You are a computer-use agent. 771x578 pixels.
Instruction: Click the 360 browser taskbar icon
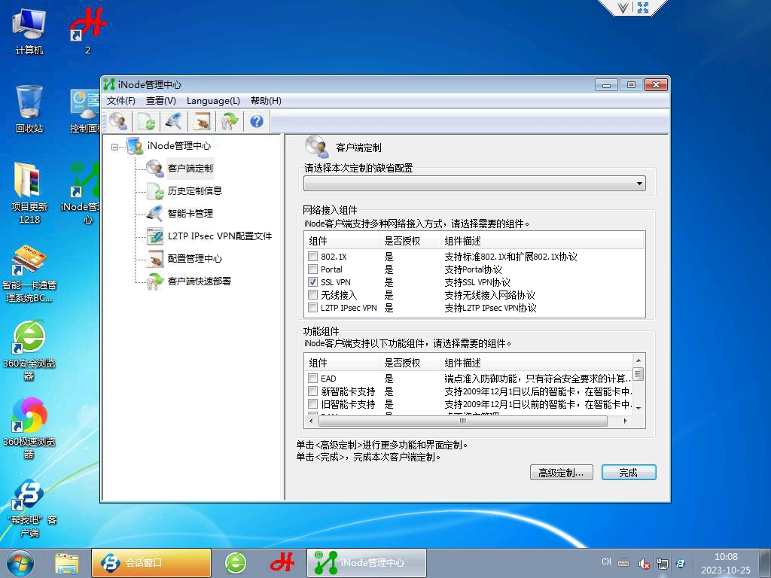[x=236, y=563]
